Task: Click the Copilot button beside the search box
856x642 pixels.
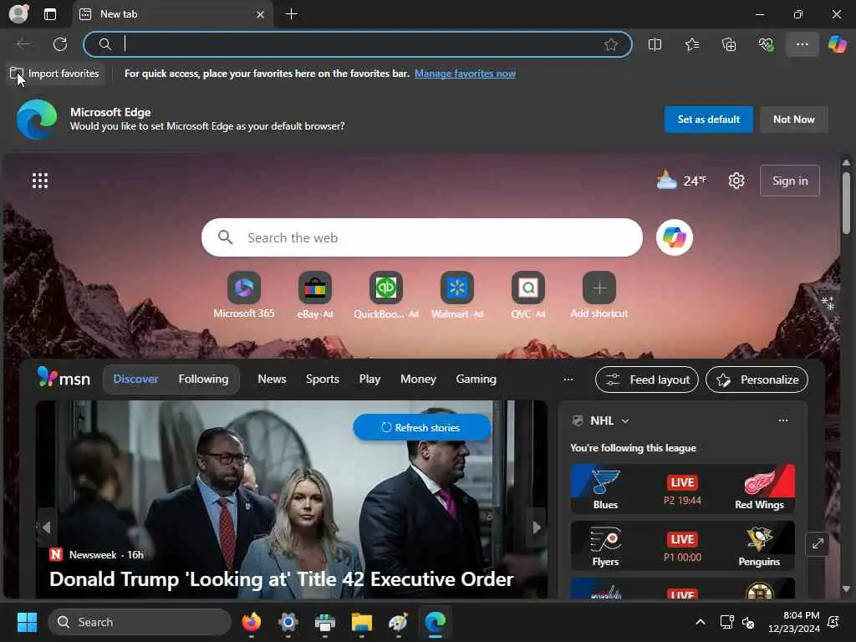Action: (675, 237)
